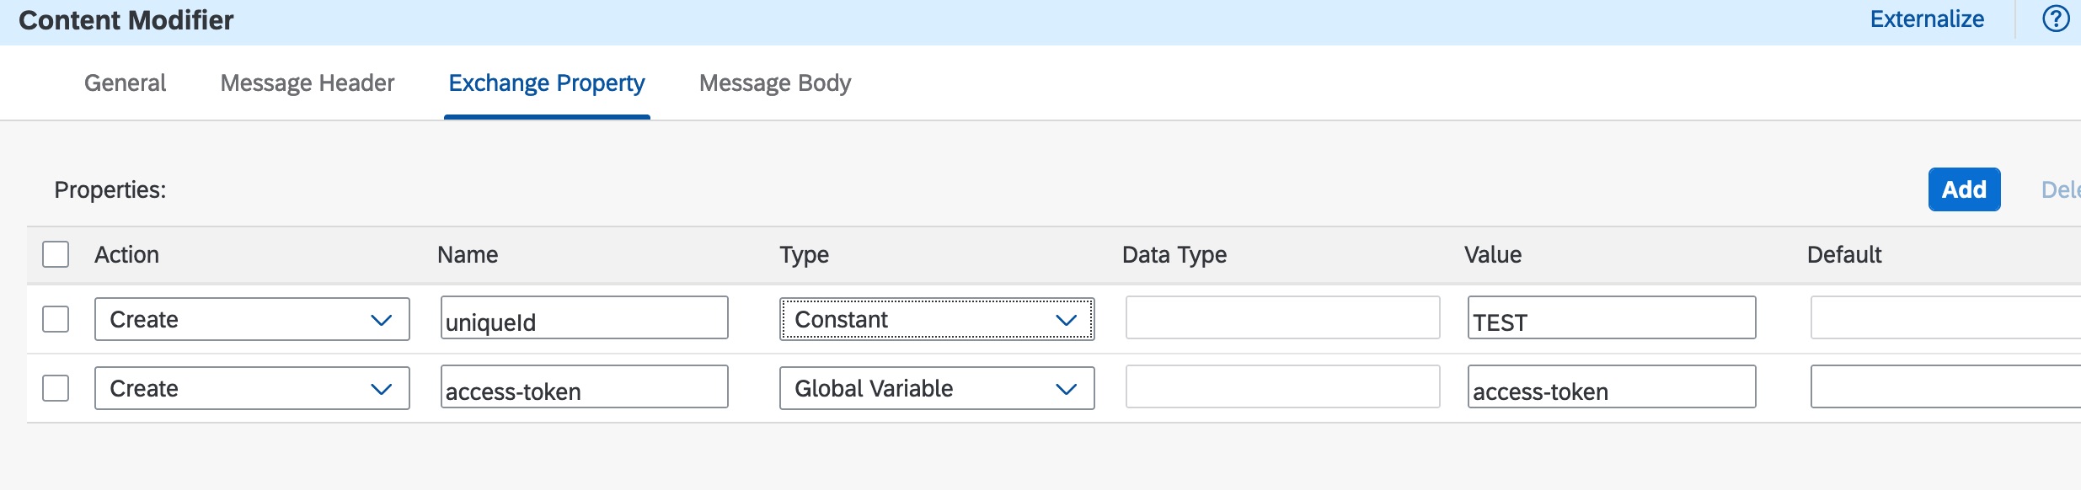Expand the Action dropdown for access-token row
Image resolution: width=2081 pixels, height=490 pixels.
[x=251, y=388]
